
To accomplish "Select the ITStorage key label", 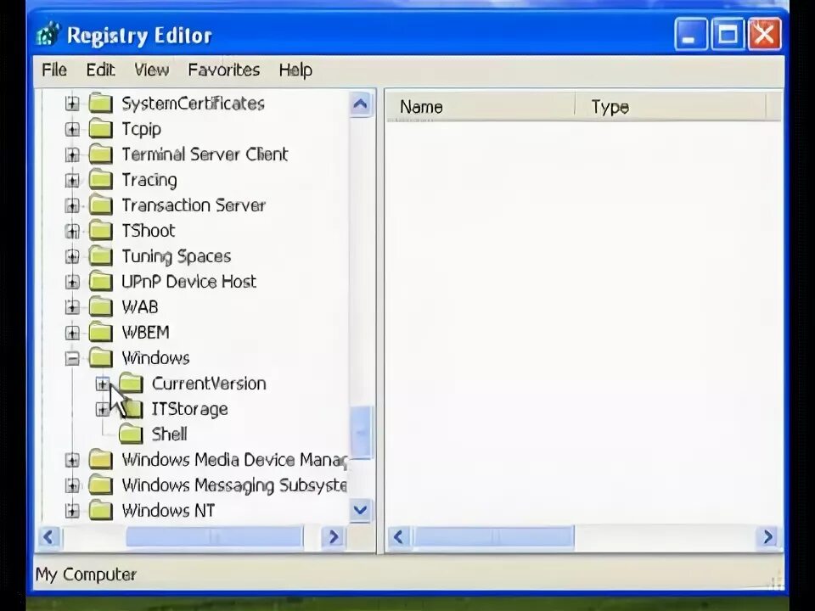I will tap(189, 409).
